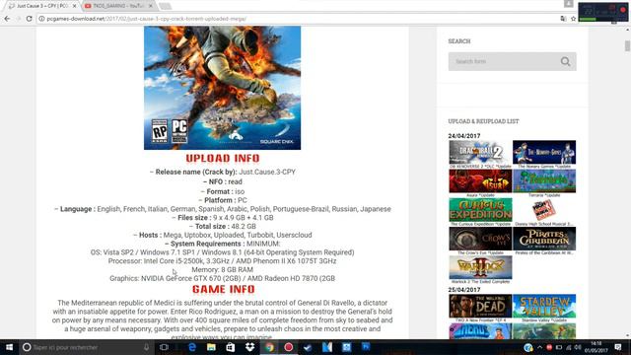Open the translate page icon in address bar

[563, 19]
